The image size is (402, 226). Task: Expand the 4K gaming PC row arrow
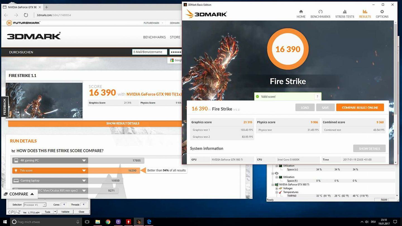[x=84, y=160]
